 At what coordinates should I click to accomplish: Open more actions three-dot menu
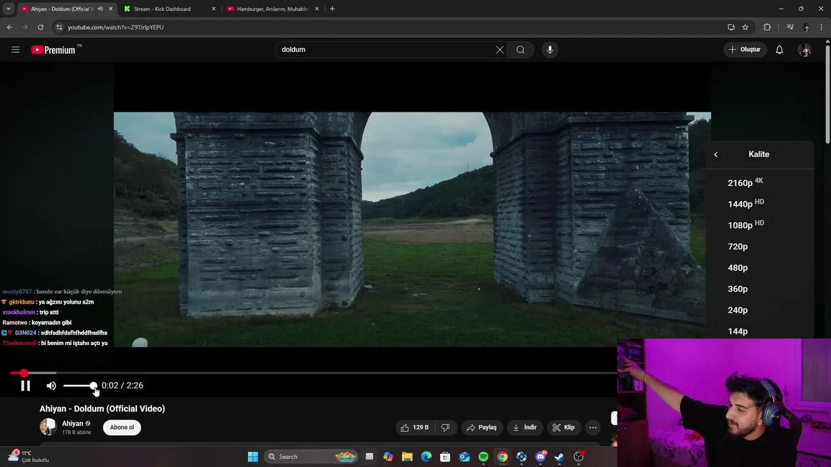(593, 427)
